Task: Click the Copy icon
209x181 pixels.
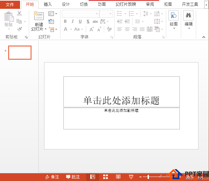Action: click(x=19, y=21)
